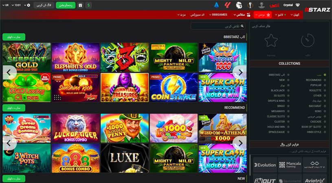Screen dimensions: 332x183
Task: Open the Luck of Tiger game thumbnail
Action: [x=76, y=128]
